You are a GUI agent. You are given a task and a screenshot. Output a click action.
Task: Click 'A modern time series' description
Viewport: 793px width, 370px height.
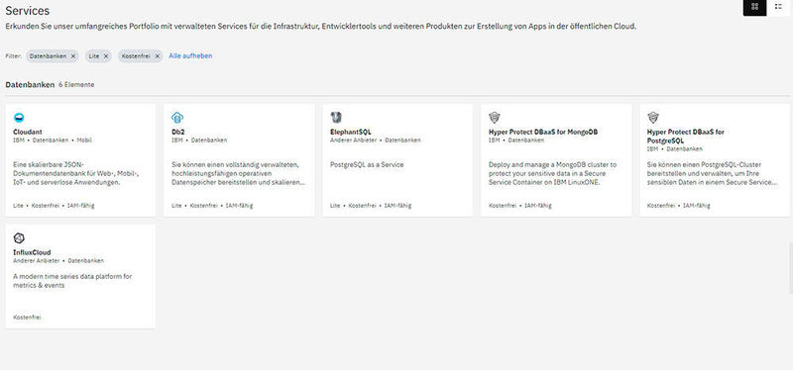click(x=72, y=281)
